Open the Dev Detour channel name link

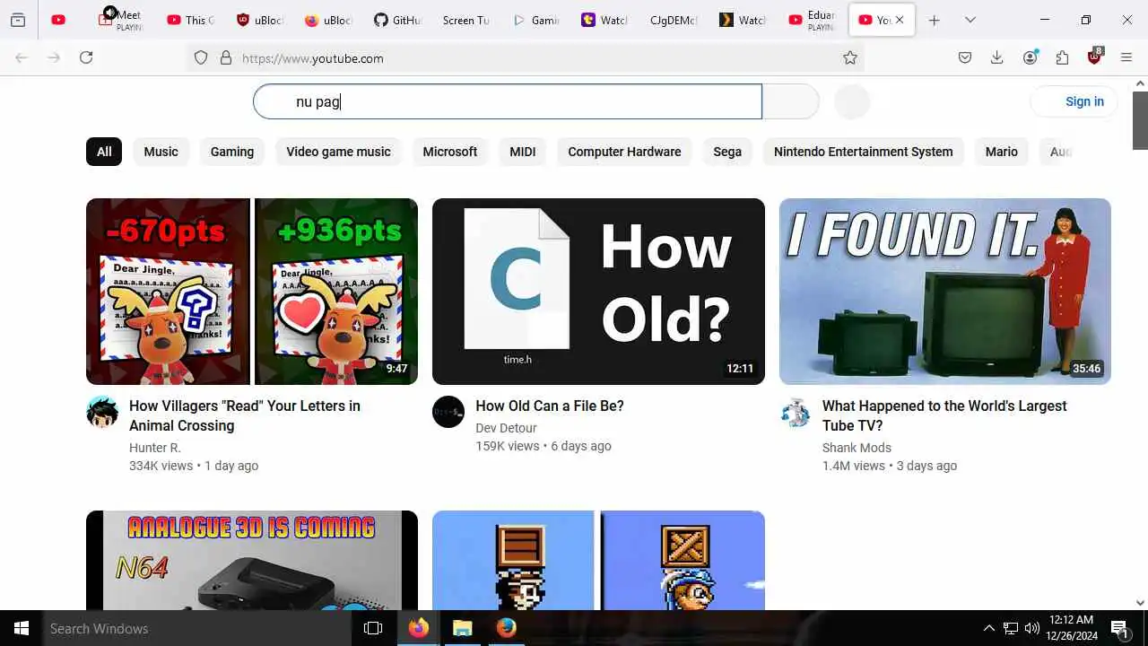[x=506, y=428]
